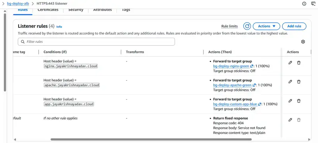Click the Listener rules (4) heading

coord(36,26)
